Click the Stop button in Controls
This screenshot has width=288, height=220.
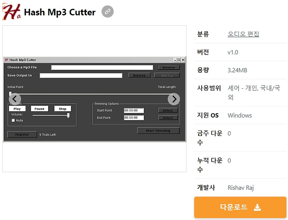[x=63, y=109]
